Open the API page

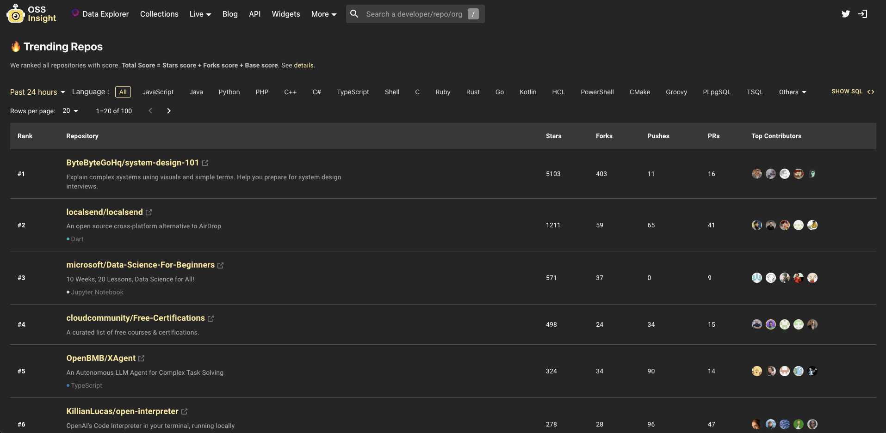255,14
